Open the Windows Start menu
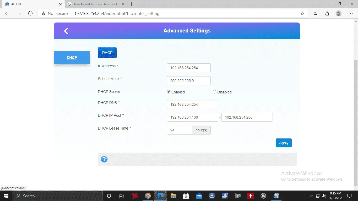Viewport: 358px width, 201px height. 6,196
